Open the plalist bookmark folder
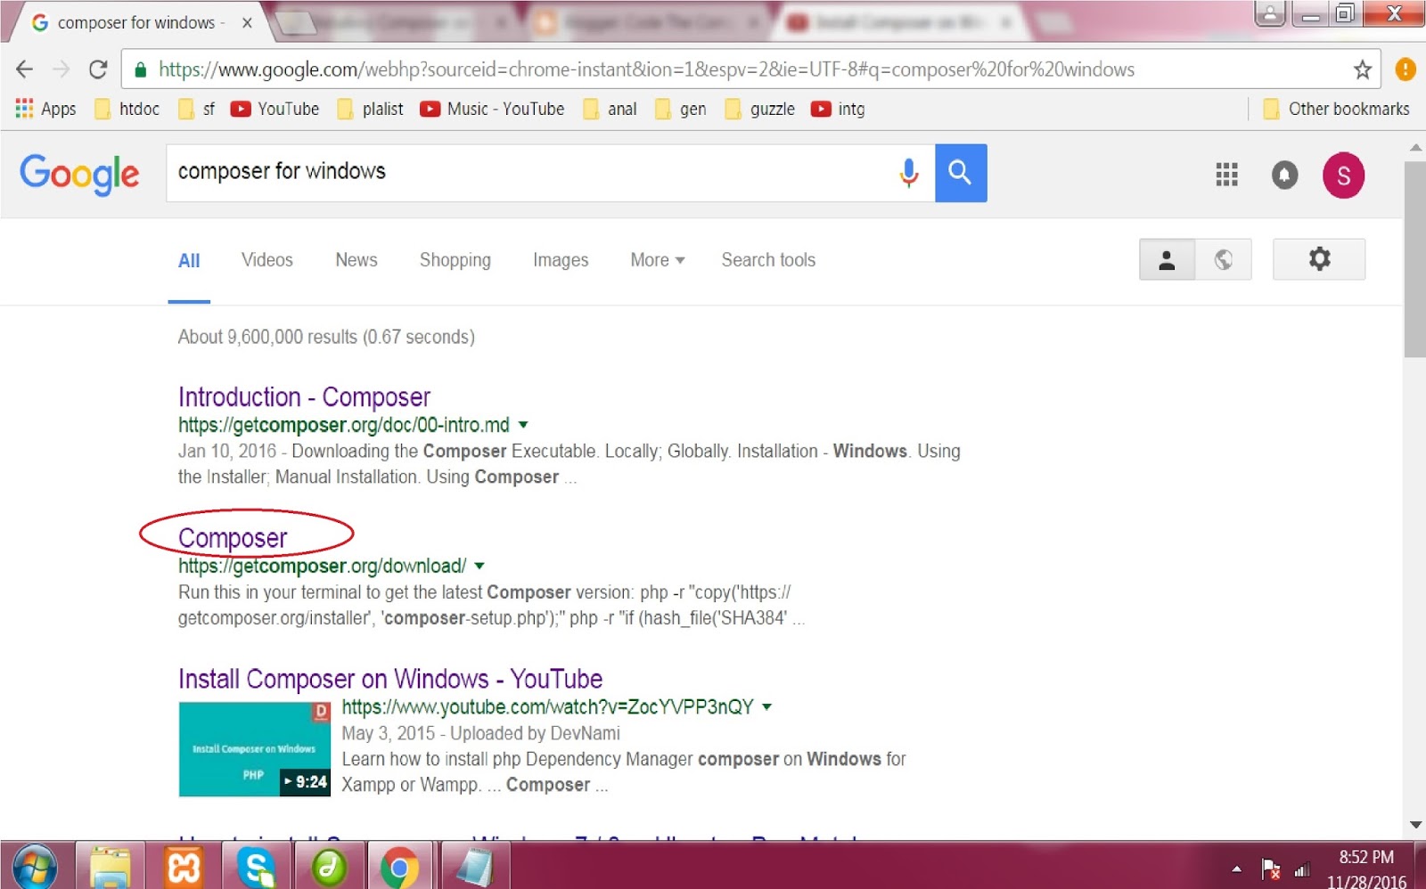The width and height of the screenshot is (1426, 889). pyautogui.click(x=371, y=109)
